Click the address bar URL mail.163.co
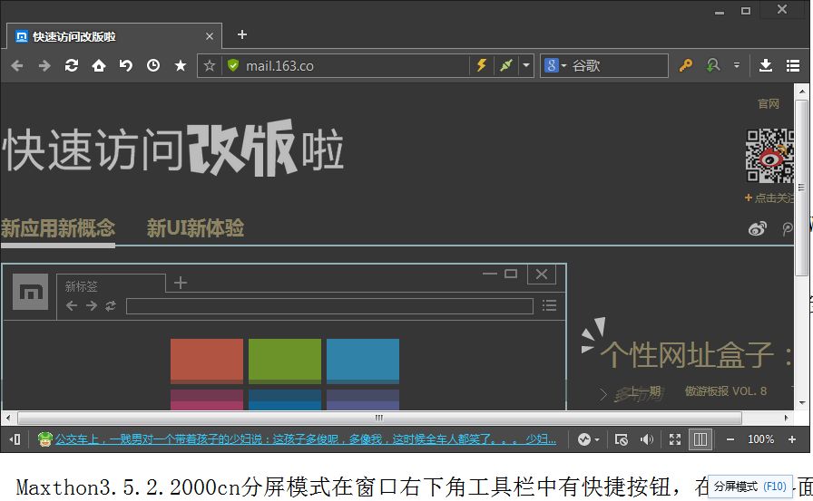 tap(279, 66)
